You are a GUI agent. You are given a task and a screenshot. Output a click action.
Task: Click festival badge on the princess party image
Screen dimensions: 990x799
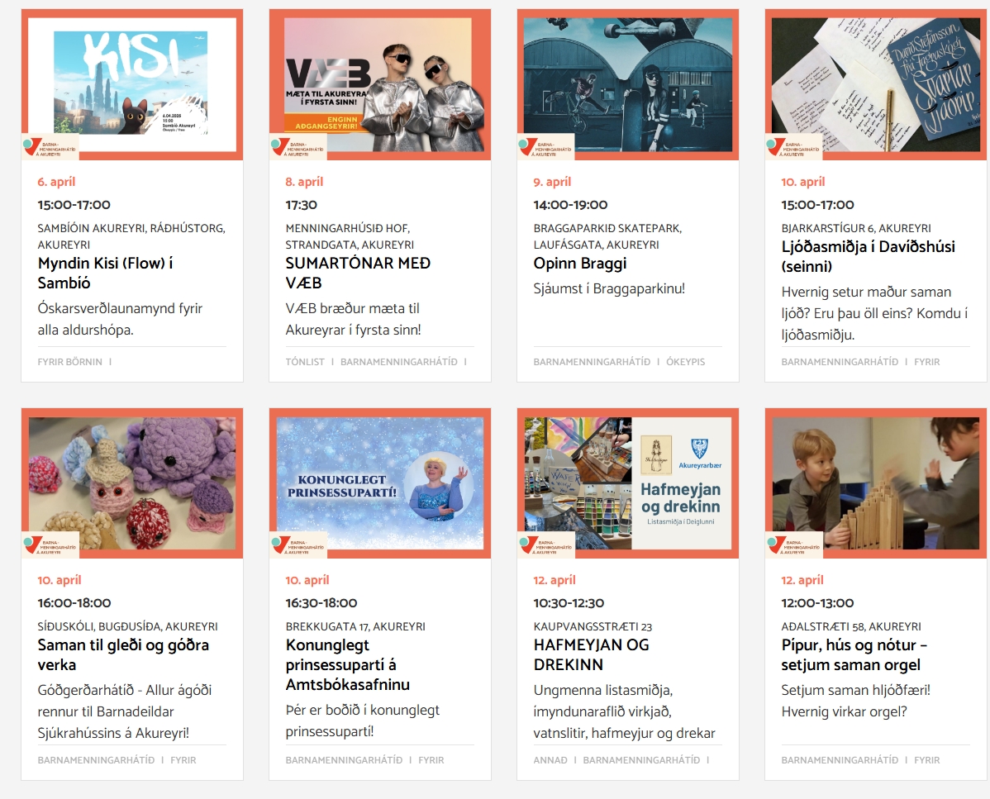point(298,545)
